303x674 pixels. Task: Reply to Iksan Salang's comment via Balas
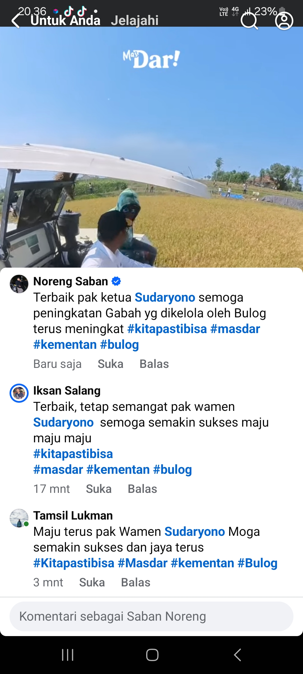pyautogui.click(x=142, y=489)
